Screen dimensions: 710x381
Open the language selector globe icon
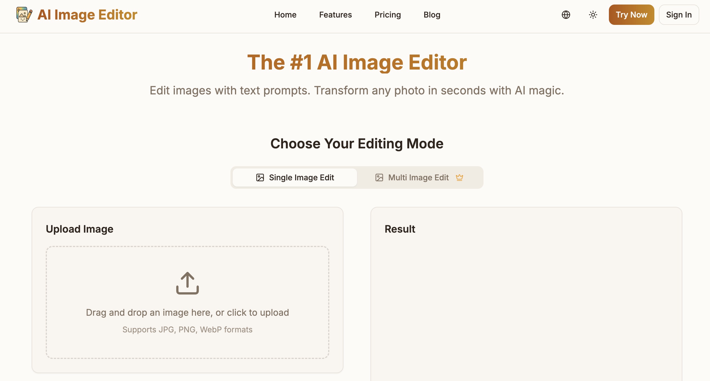[x=566, y=15]
